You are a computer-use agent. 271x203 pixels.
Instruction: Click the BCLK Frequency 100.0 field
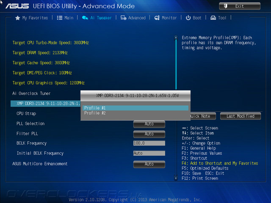[x=149, y=143]
